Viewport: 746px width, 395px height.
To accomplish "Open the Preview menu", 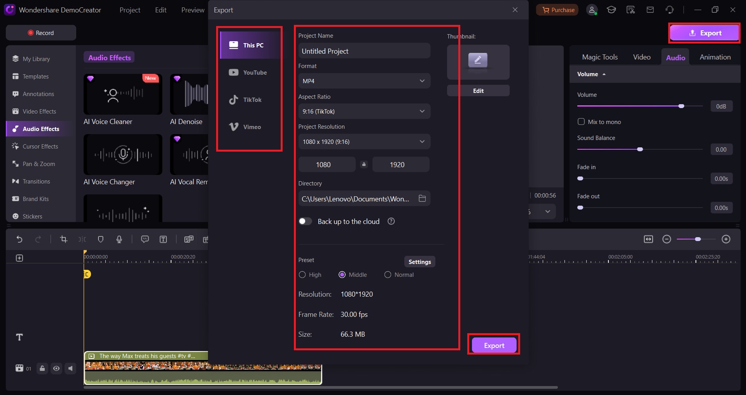I will coord(193,10).
